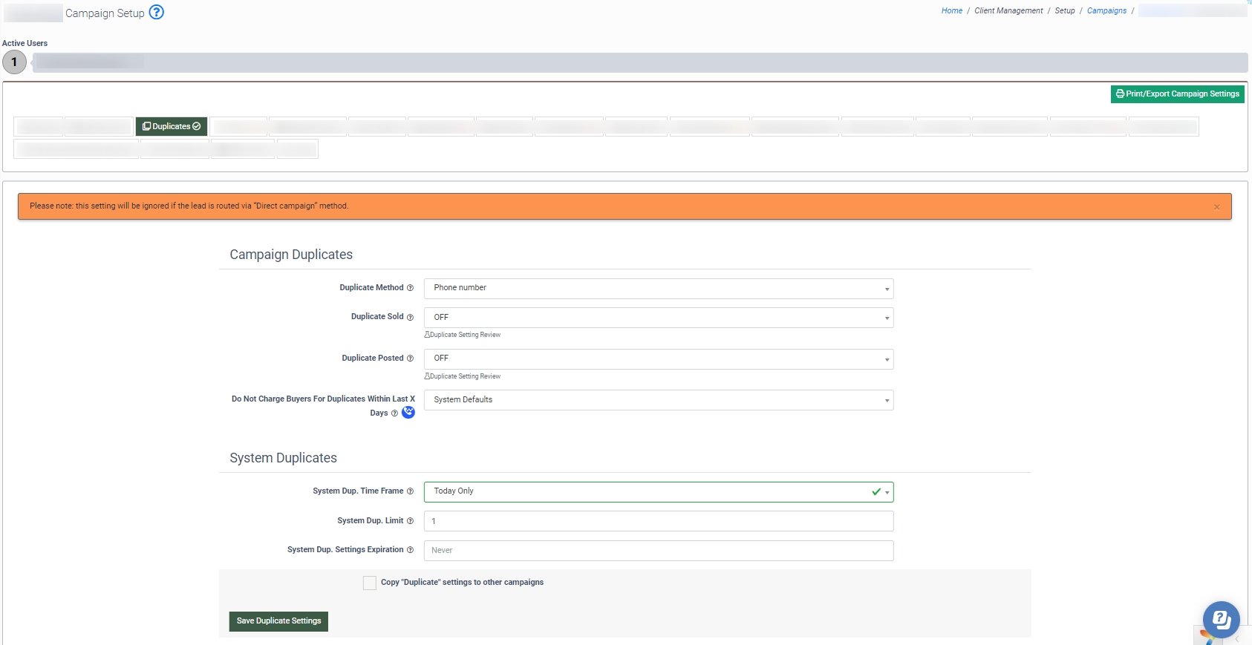Expand the System Dup. Time Frame dropdown

pos(658,491)
